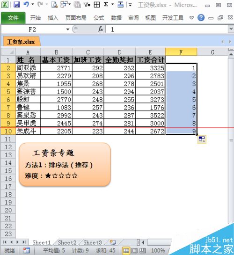The image size is (234, 255).
Task: Click cell B8 containing 2992
Action: (x=56, y=115)
